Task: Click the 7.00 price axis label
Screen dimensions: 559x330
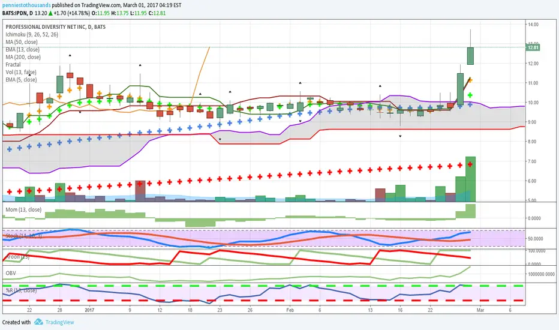Action: pyautogui.click(x=533, y=161)
